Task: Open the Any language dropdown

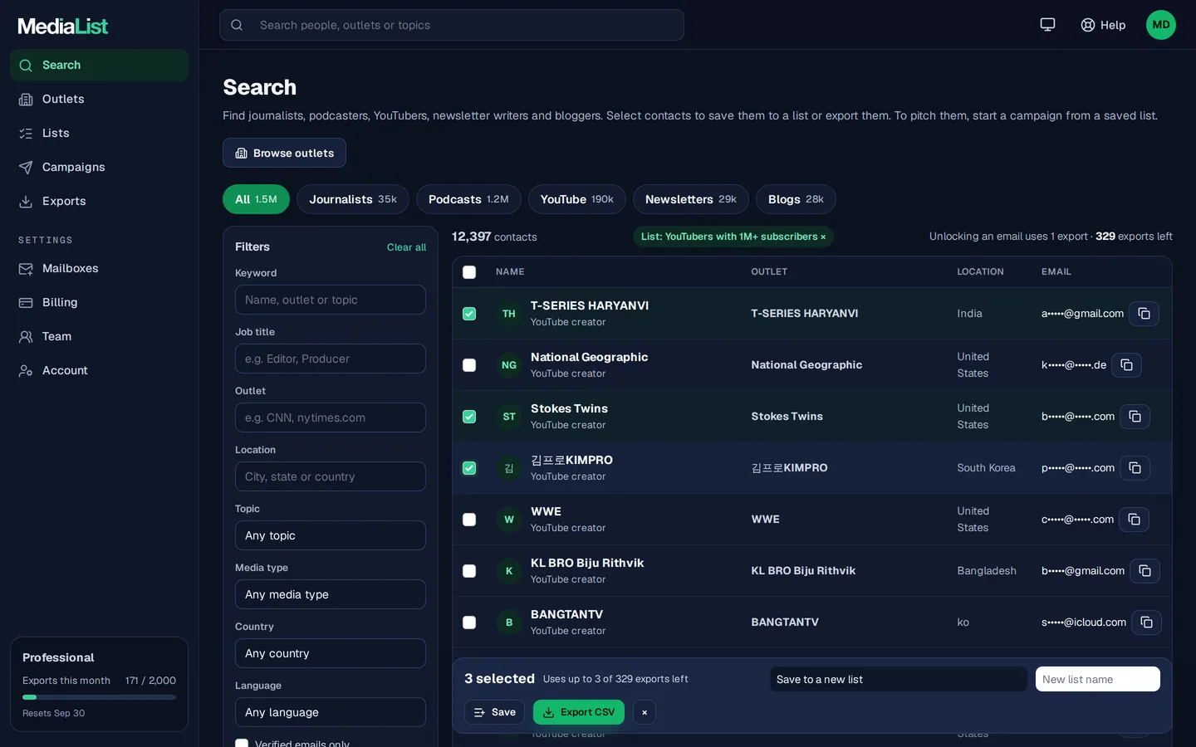Action: [x=331, y=712]
